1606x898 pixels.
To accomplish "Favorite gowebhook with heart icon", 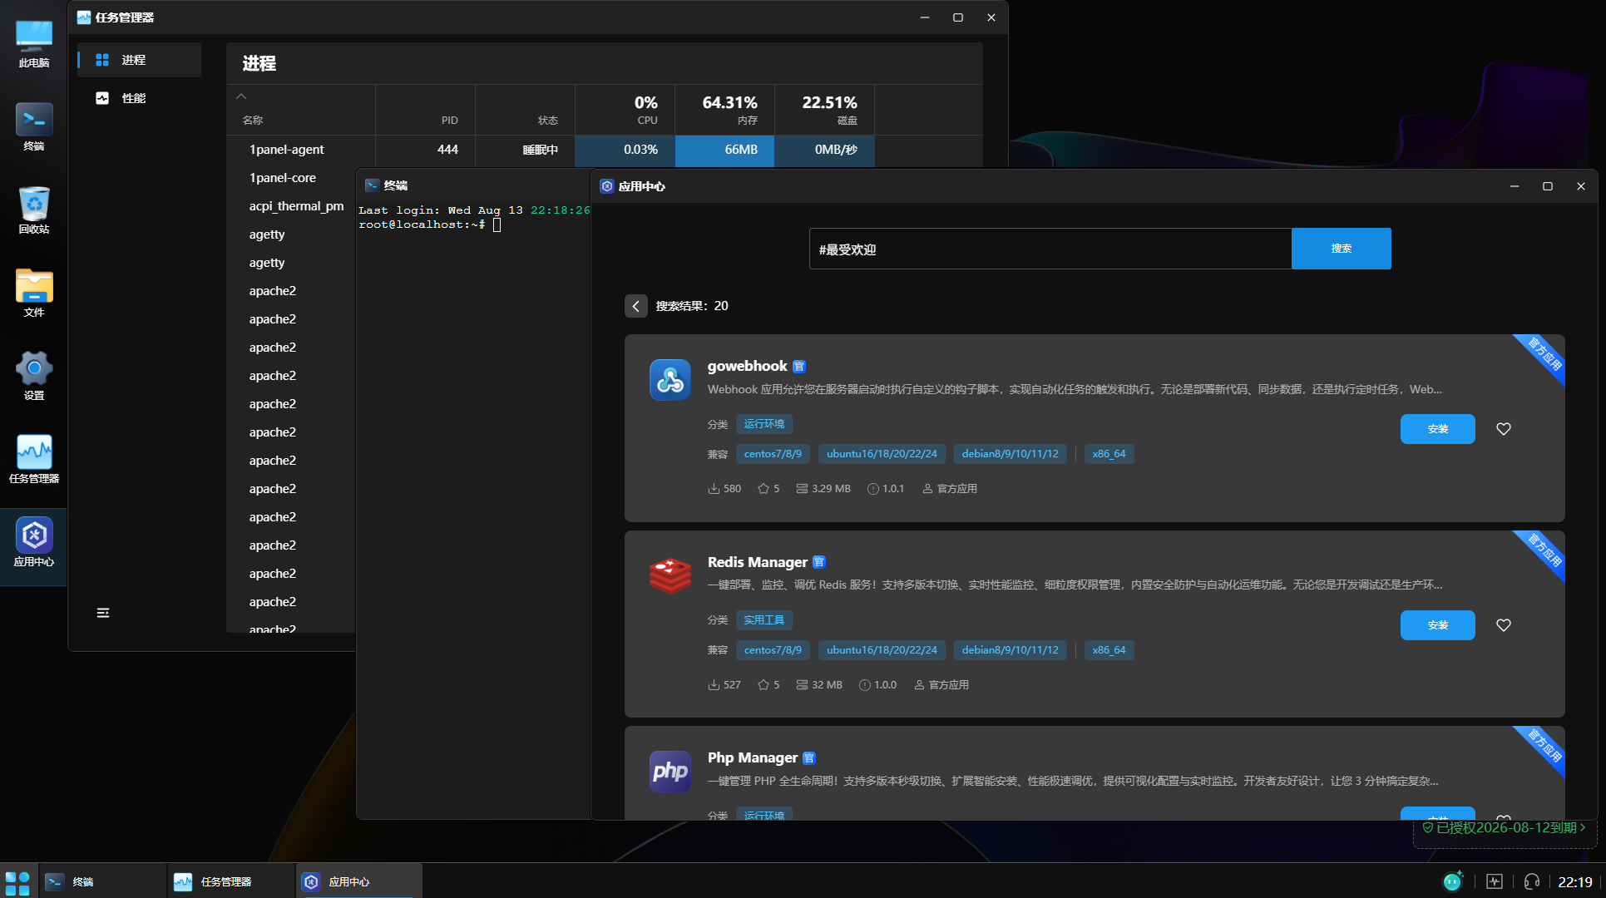I will [1503, 429].
